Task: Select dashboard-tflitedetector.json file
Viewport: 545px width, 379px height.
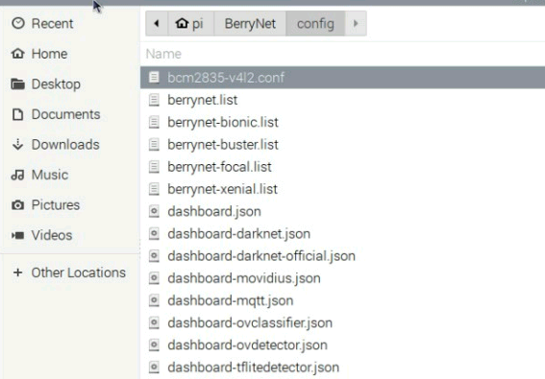Action: click(x=343, y=367)
